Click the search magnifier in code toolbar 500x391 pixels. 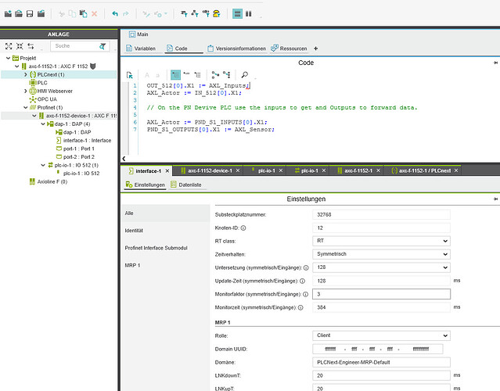coord(244,74)
